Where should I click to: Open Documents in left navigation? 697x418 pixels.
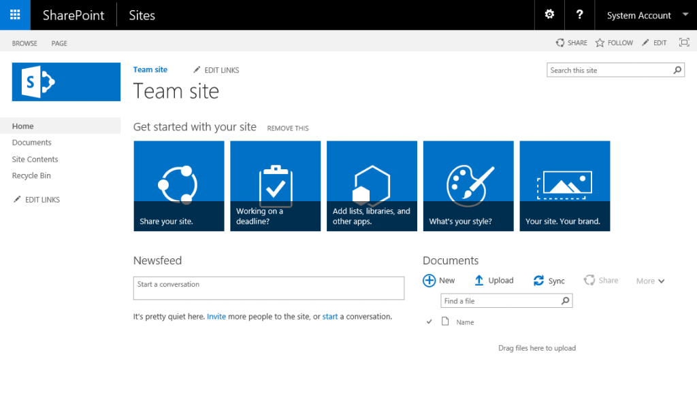click(x=31, y=143)
